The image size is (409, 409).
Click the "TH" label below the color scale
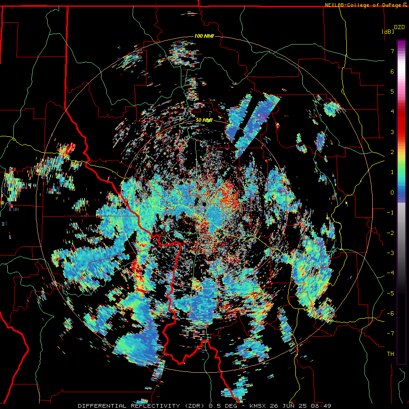(x=390, y=354)
